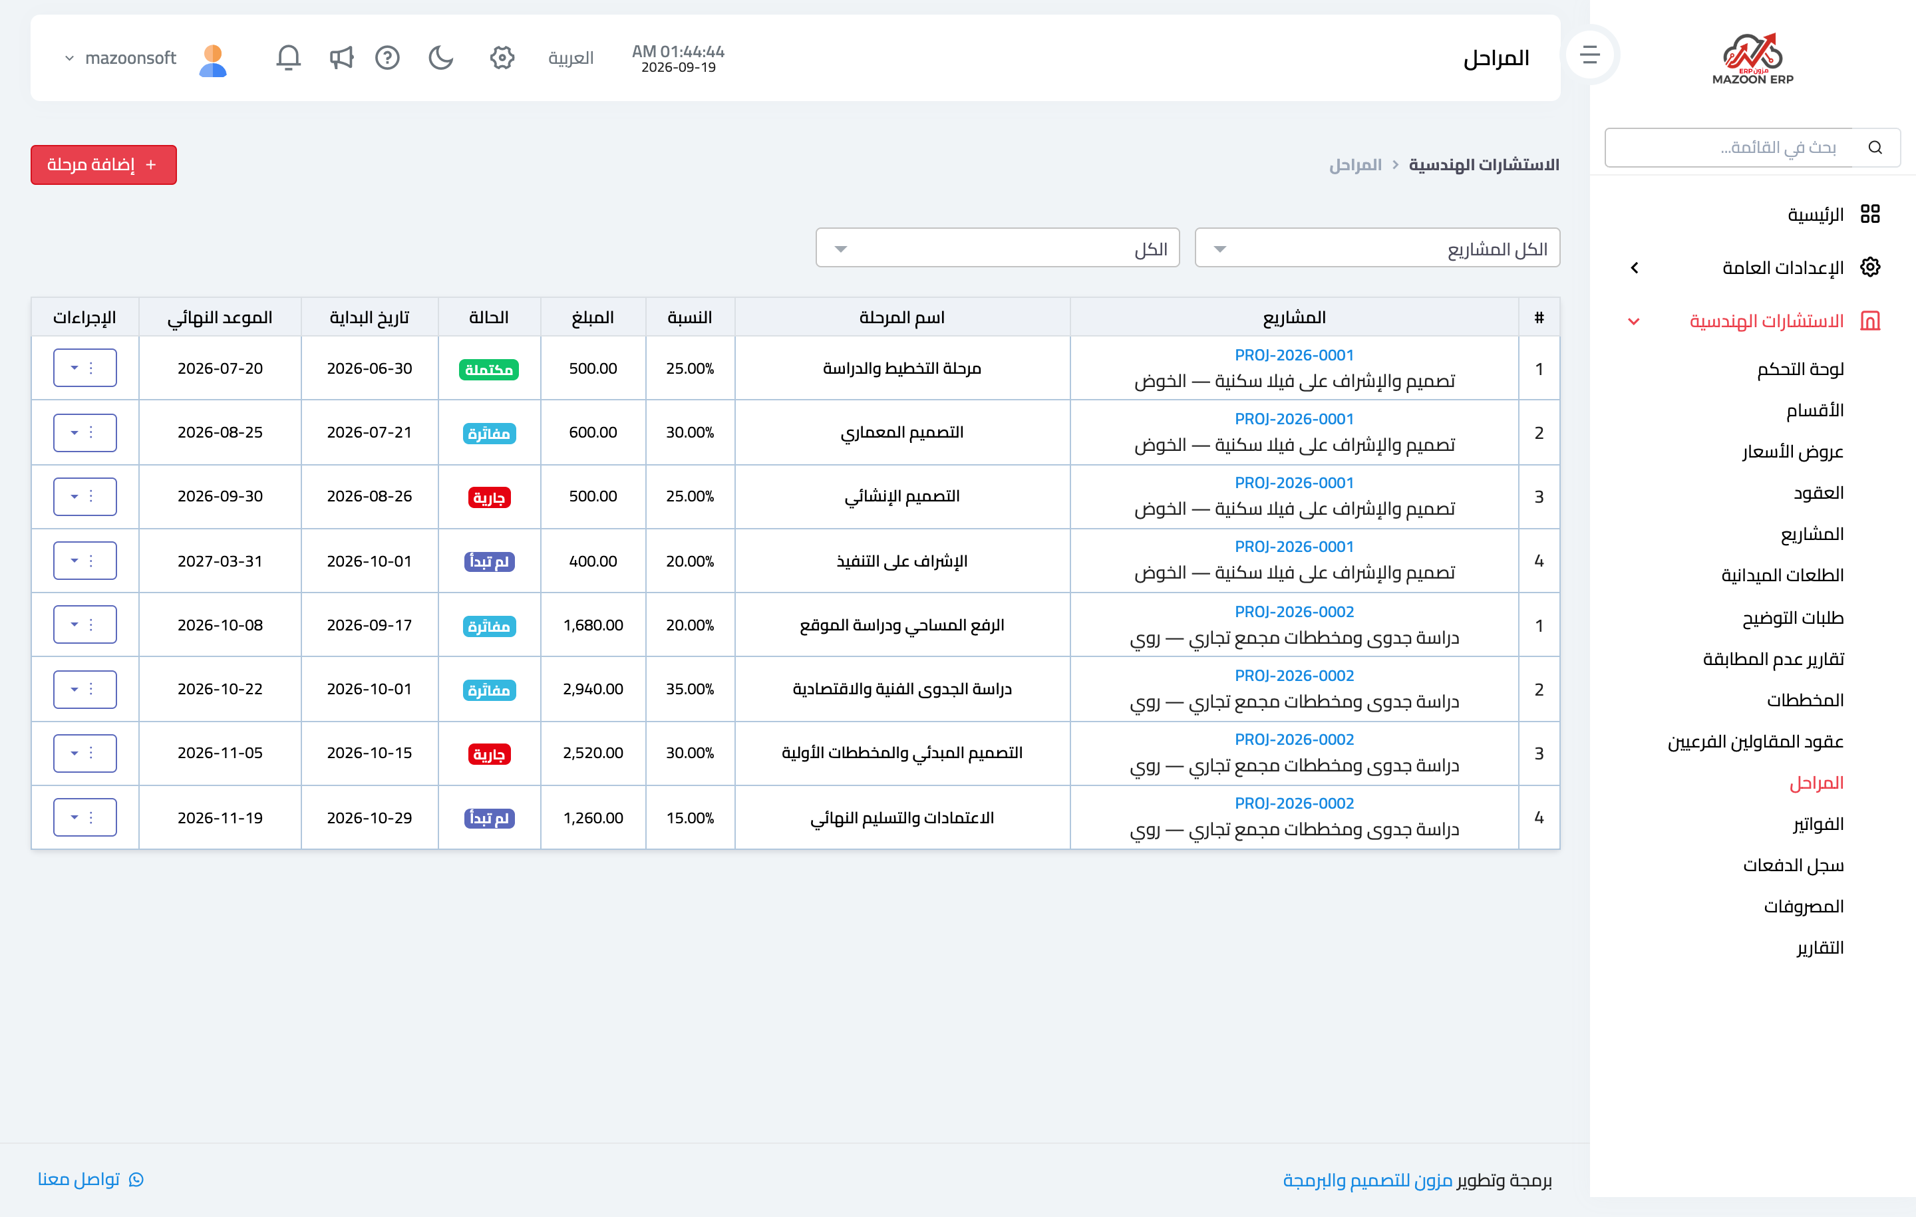Open the settings gear in top bar

pyautogui.click(x=502, y=57)
